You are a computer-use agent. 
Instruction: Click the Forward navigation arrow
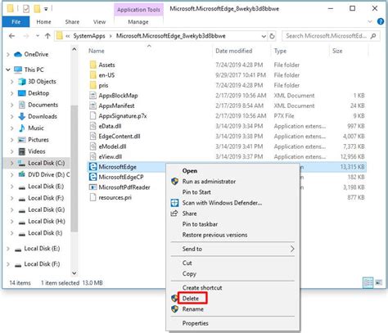coord(26,36)
